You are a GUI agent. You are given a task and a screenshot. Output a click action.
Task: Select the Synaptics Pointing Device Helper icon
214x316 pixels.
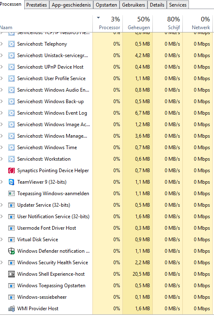pos(12,171)
